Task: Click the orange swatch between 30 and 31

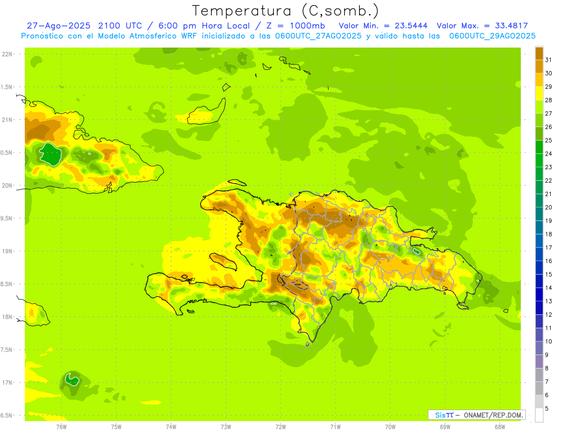Action: click(x=539, y=66)
